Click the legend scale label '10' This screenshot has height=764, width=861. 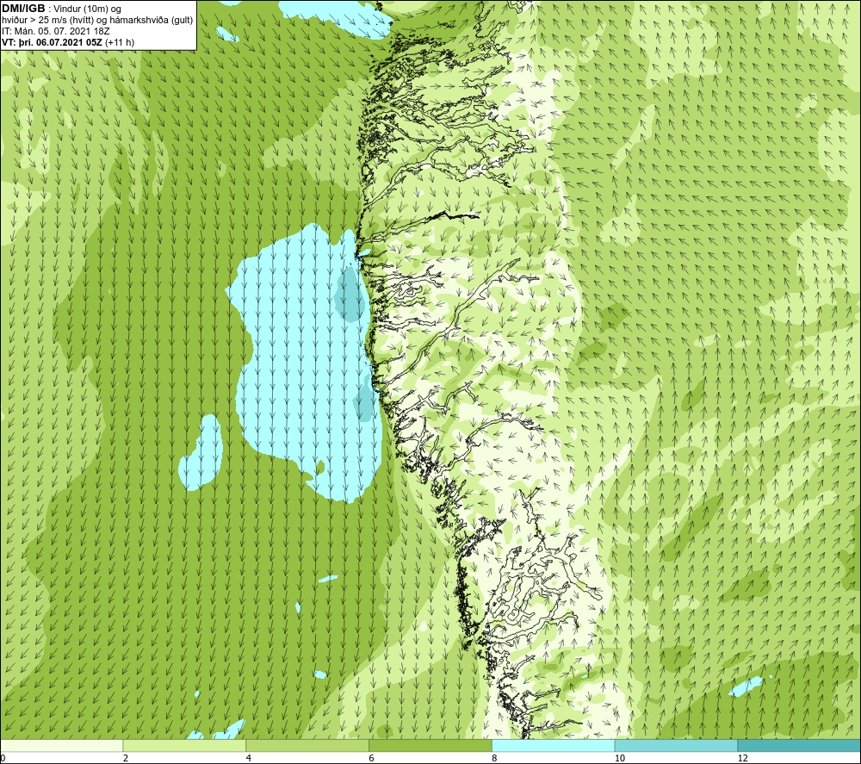pos(619,758)
